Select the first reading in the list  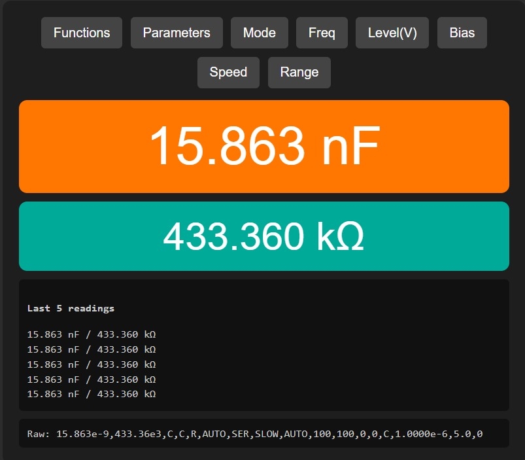tap(92, 334)
